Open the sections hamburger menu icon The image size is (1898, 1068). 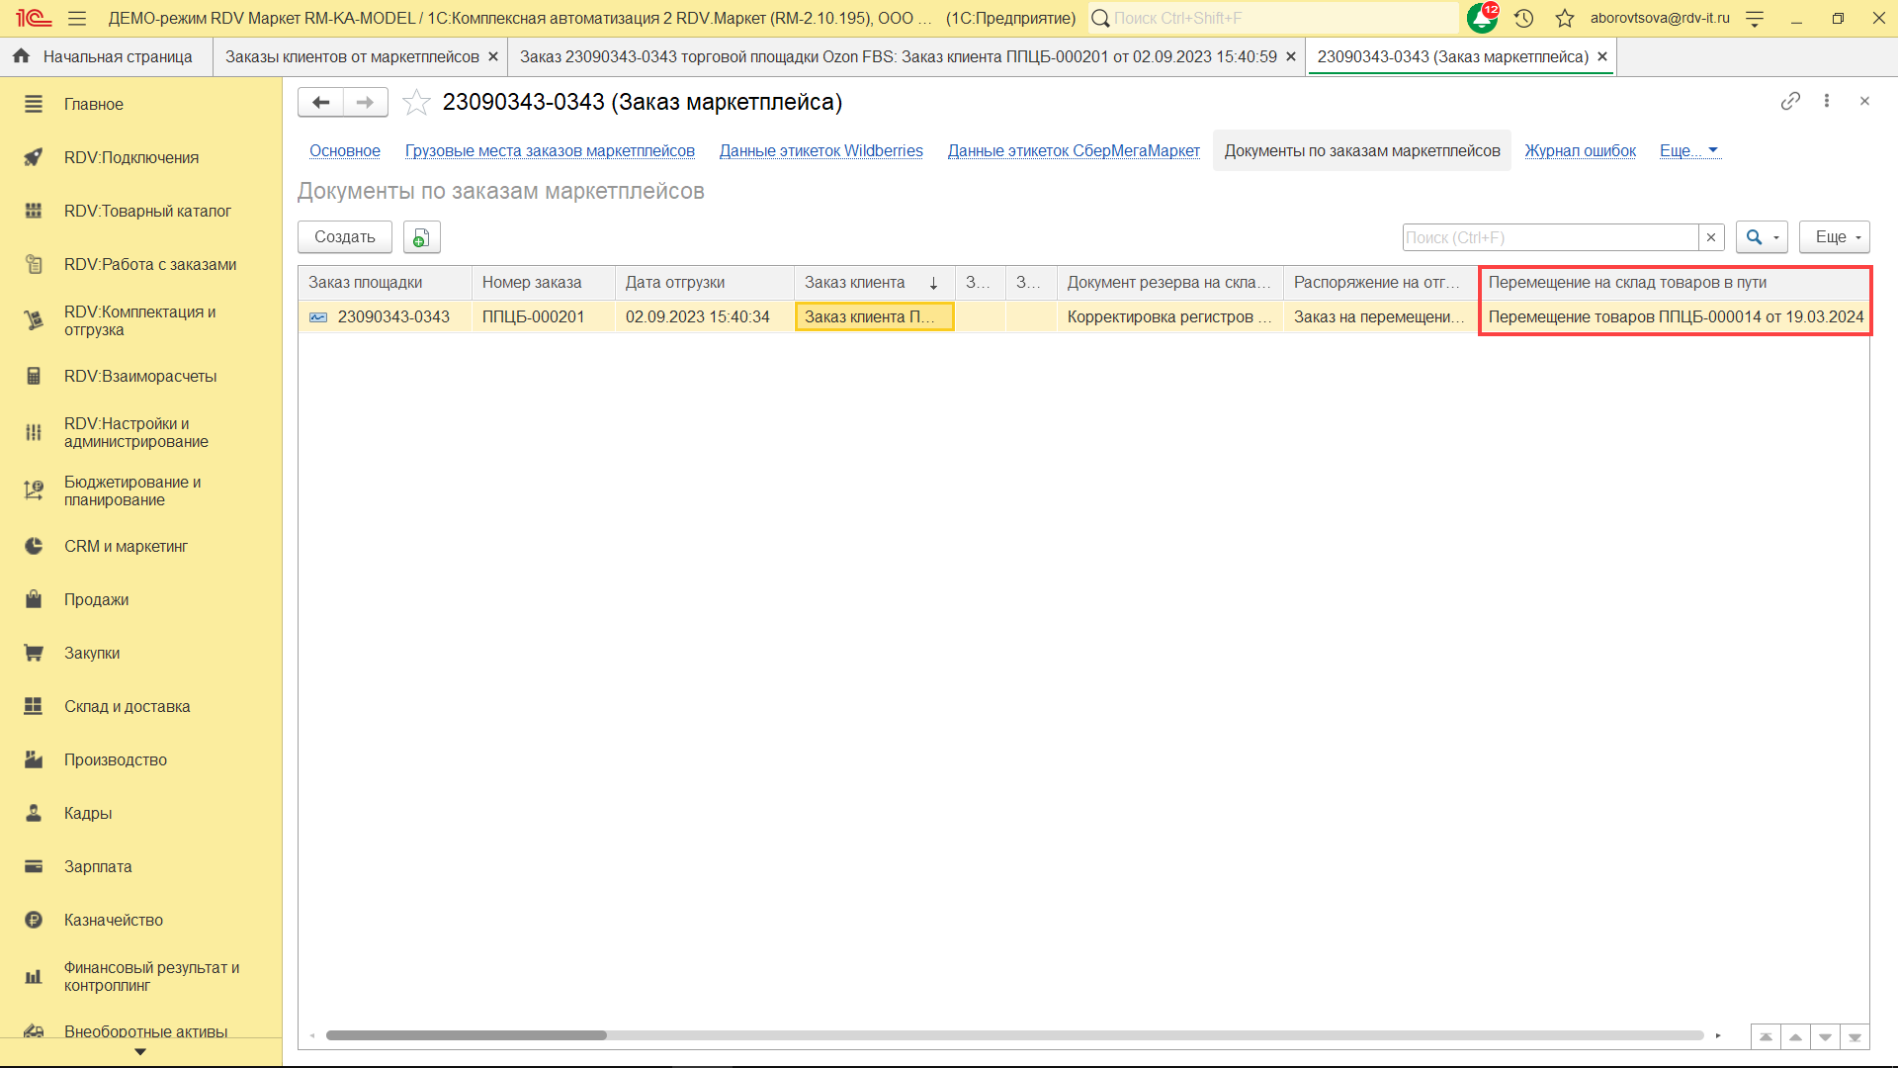coord(77,18)
